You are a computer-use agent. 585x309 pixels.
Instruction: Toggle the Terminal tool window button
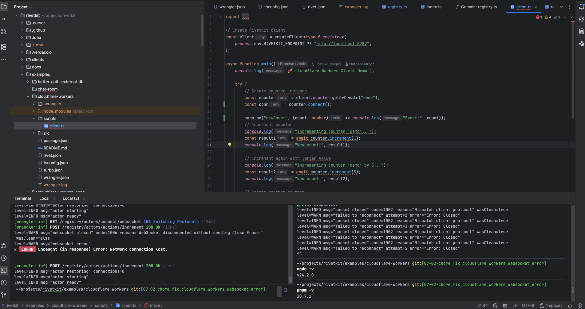click(x=4, y=270)
